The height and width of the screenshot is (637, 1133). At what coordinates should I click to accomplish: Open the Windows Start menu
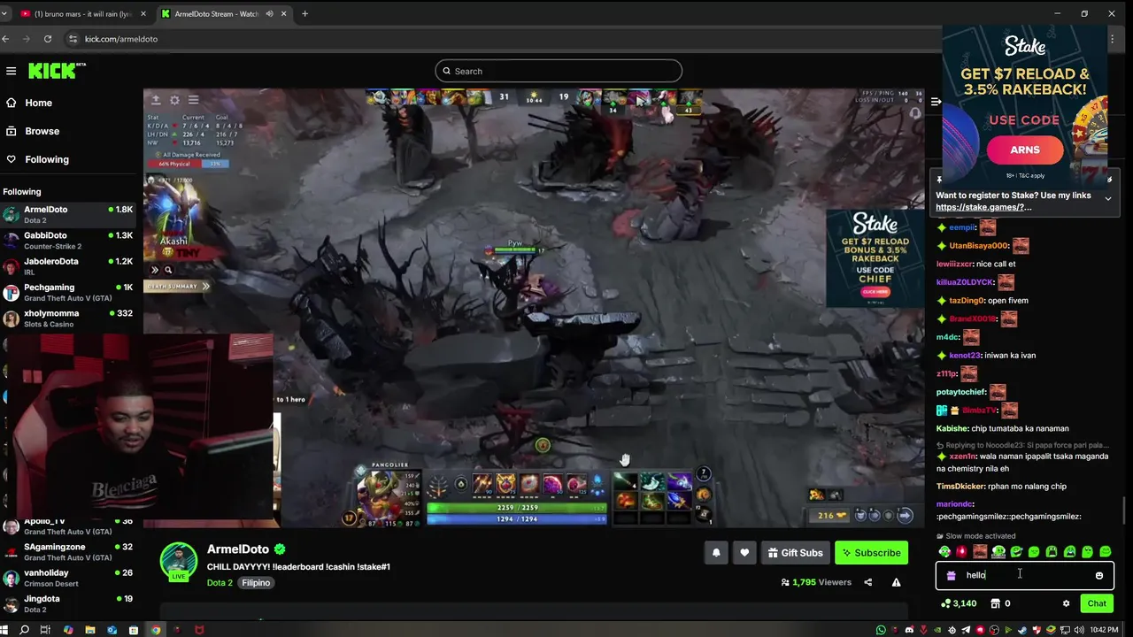tap(5, 630)
